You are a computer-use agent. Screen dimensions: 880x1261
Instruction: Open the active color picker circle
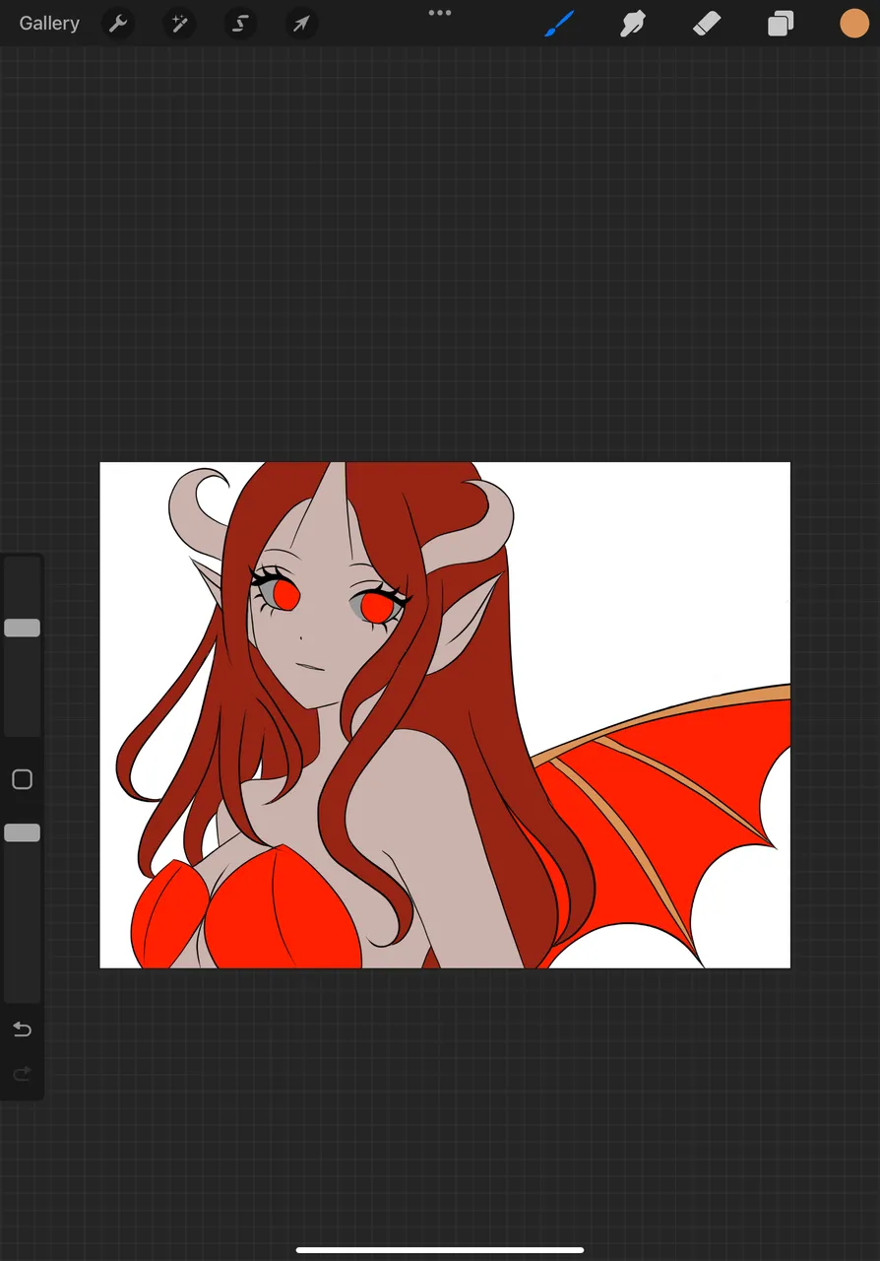pos(854,24)
